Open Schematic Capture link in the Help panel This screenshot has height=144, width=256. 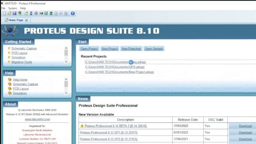(x=25, y=84)
